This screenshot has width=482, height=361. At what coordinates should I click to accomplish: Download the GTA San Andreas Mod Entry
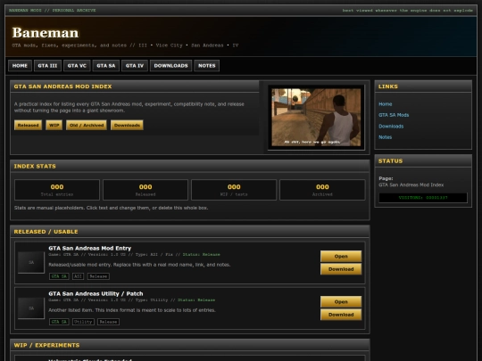341,269
